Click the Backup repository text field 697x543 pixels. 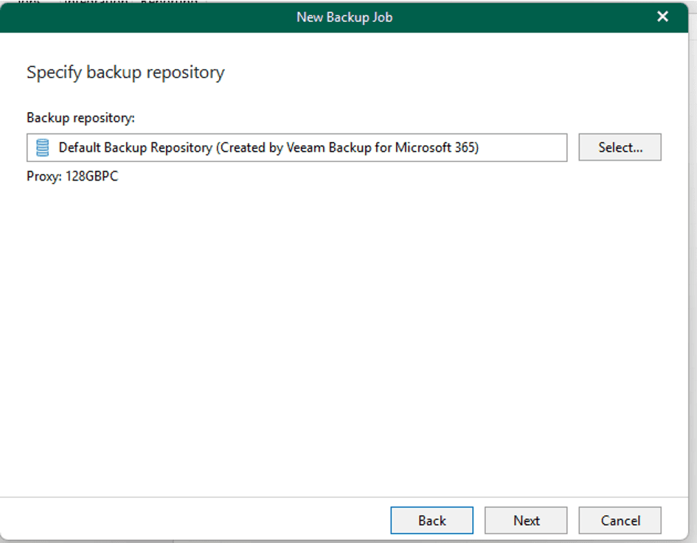(295, 147)
